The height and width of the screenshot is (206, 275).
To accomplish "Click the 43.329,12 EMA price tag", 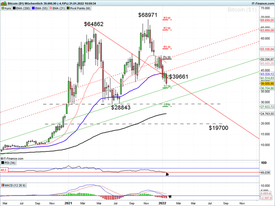I will [267, 74].
